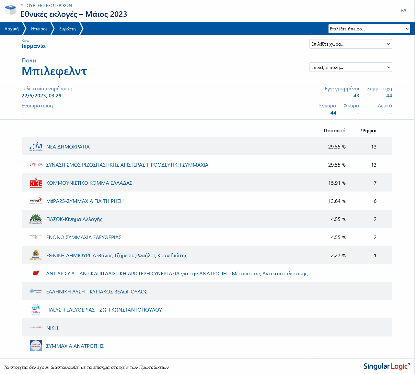Screen dimensions: 415x374
Task: Click the Λευκά label
Action: (x=385, y=106)
